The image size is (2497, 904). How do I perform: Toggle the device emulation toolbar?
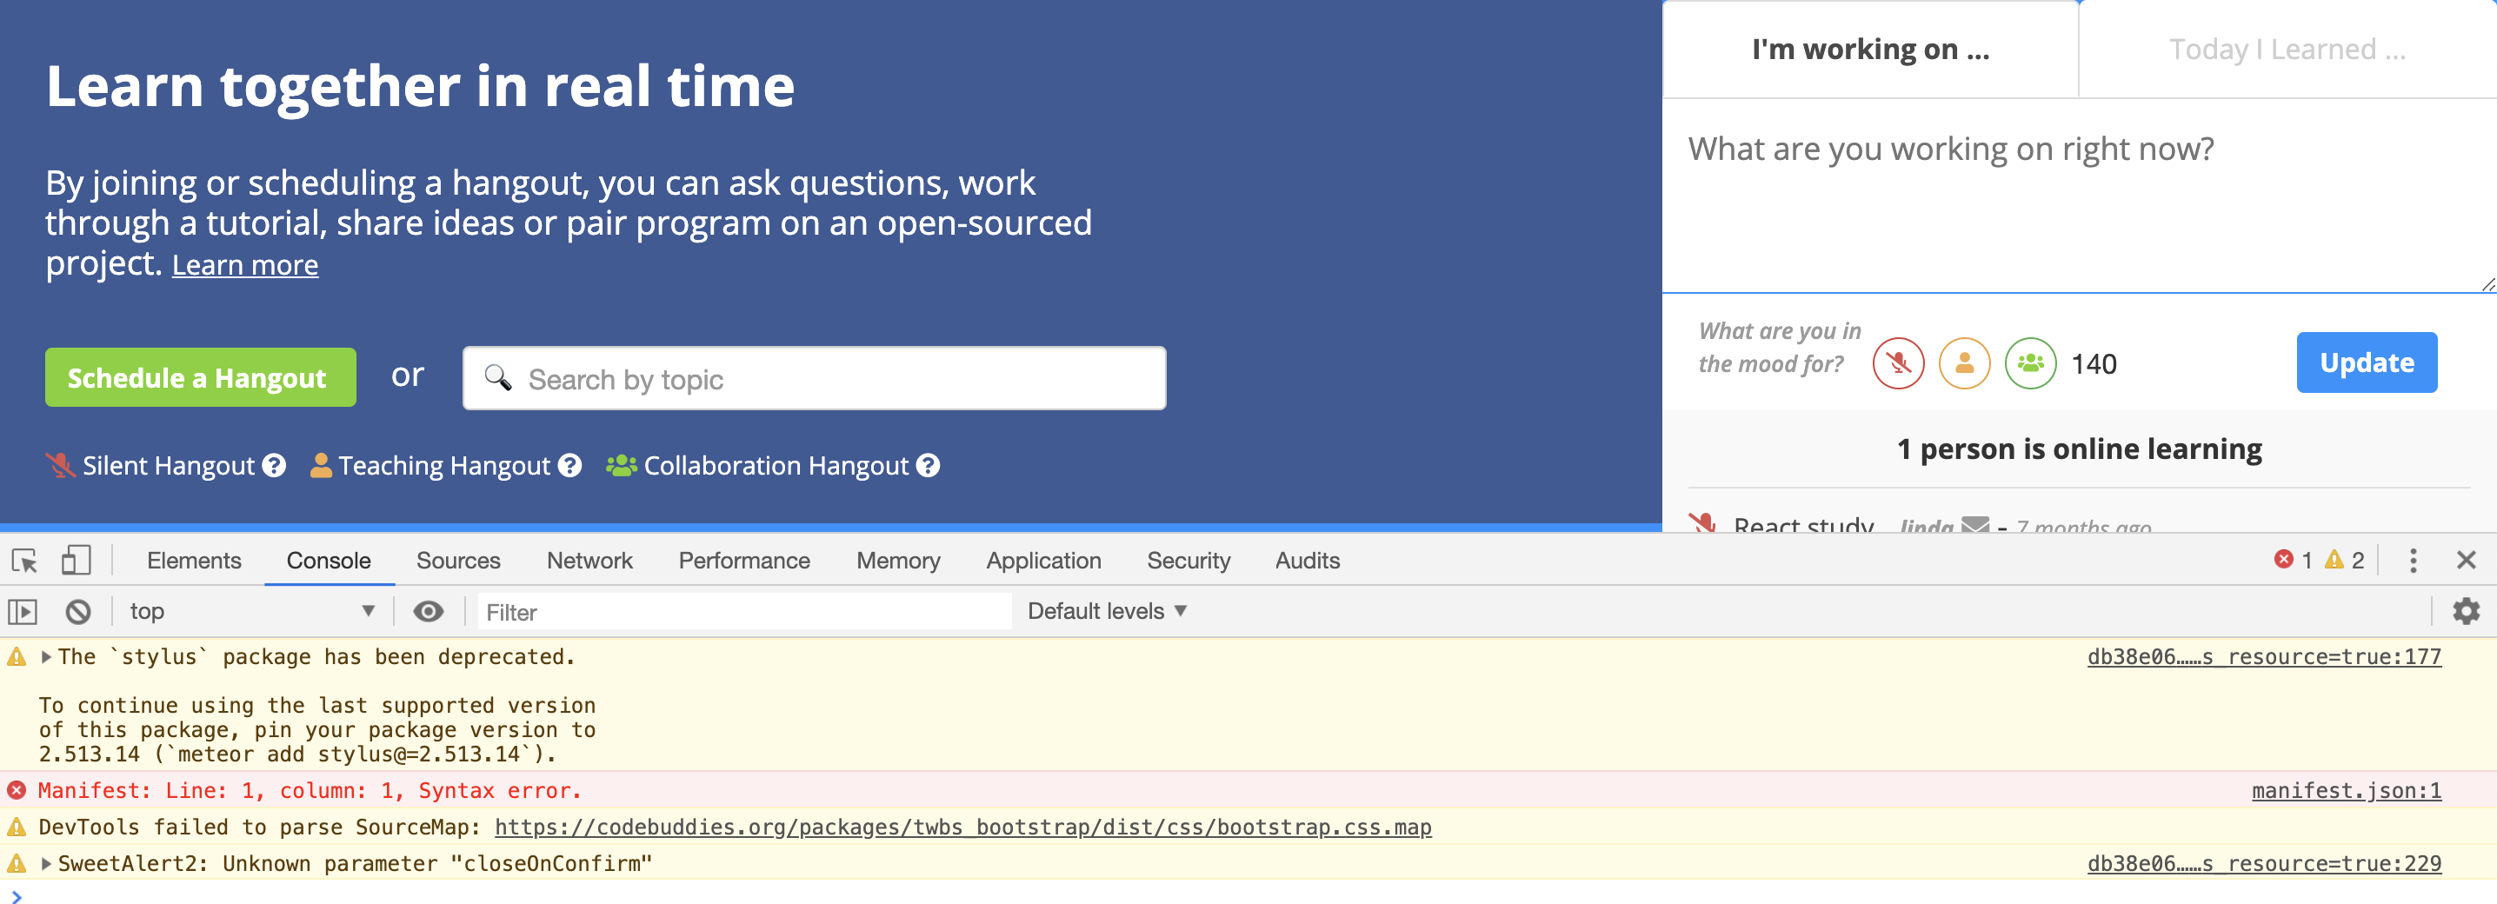click(76, 560)
